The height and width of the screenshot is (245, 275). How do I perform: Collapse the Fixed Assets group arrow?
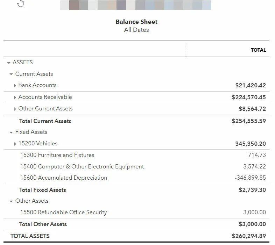coord(11,132)
